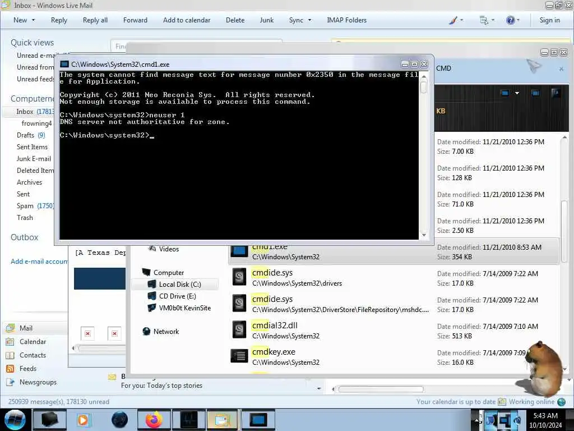Expand the New button dropdown arrow
This screenshot has width=574, height=431.
33,20
